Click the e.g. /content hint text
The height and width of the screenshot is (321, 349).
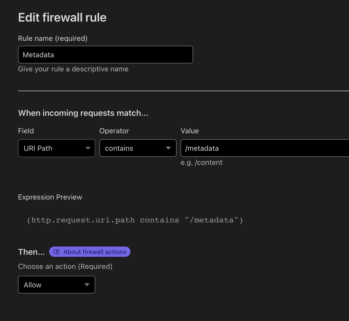coord(202,162)
